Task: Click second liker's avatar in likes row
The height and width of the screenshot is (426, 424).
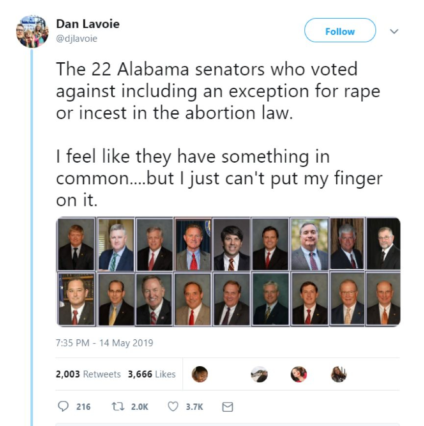Action: tap(259, 374)
